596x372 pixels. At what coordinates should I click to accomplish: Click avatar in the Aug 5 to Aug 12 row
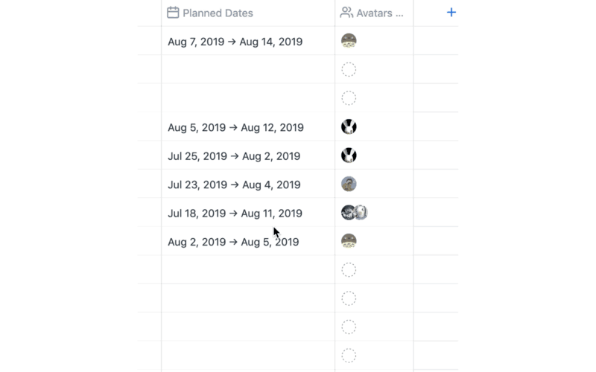click(349, 126)
